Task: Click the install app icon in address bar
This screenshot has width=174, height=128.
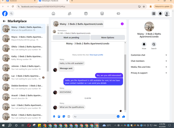Action: [x=140, y=7]
